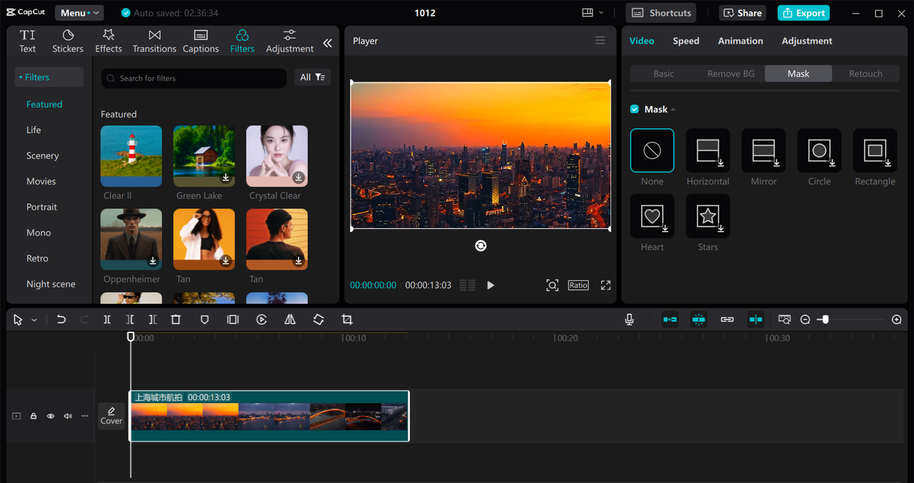The height and width of the screenshot is (483, 914).
Task: Toggle track visibility eye icon
Action: (51, 416)
